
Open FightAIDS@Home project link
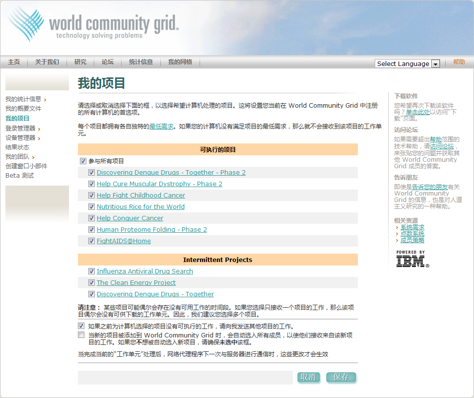(x=124, y=241)
